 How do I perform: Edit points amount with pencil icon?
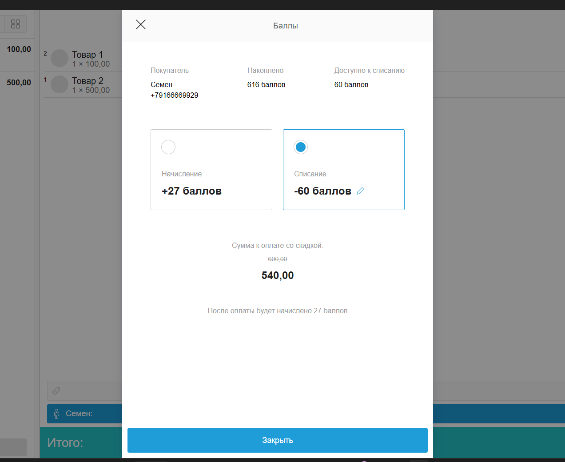pos(360,191)
